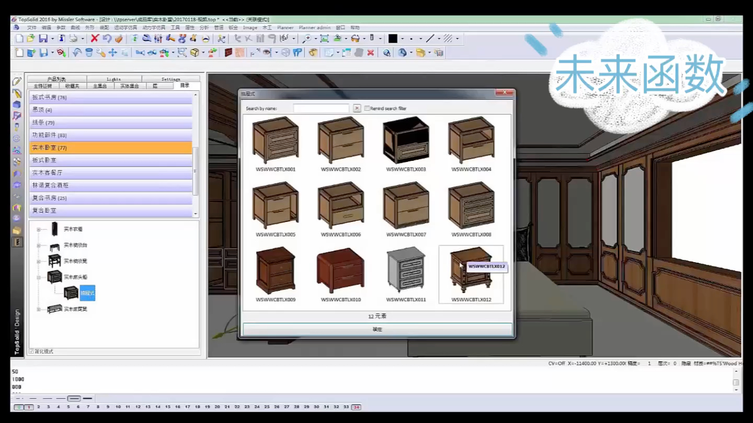Click the 确定 button in dialog
Screen dimensions: 753x423
click(377, 330)
